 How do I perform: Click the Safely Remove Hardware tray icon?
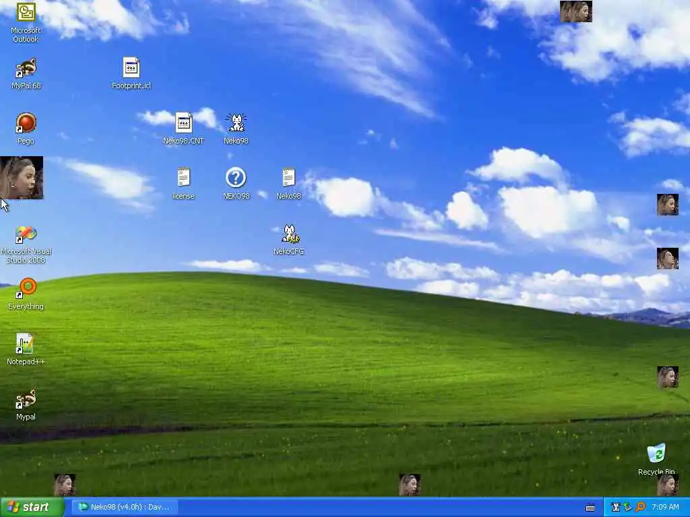coord(627,507)
